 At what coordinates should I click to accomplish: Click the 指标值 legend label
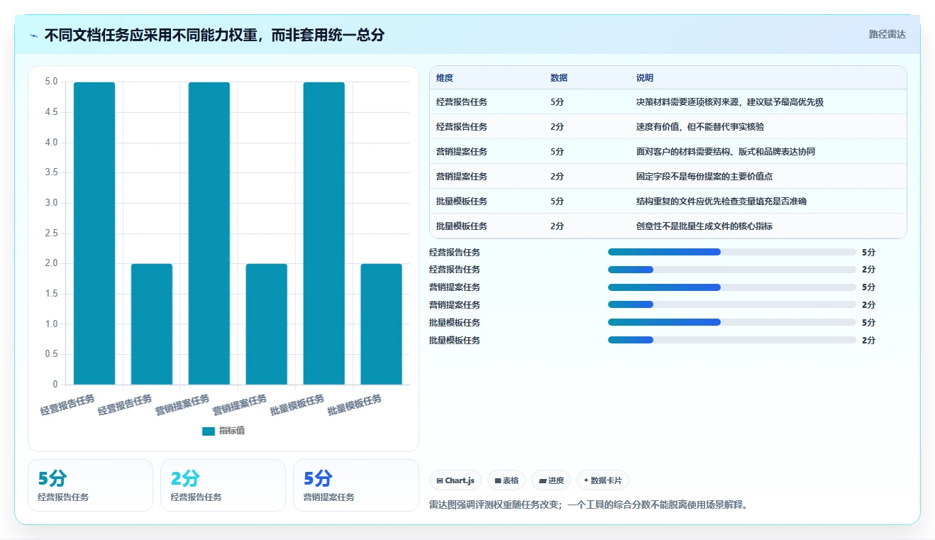[x=232, y=431]
